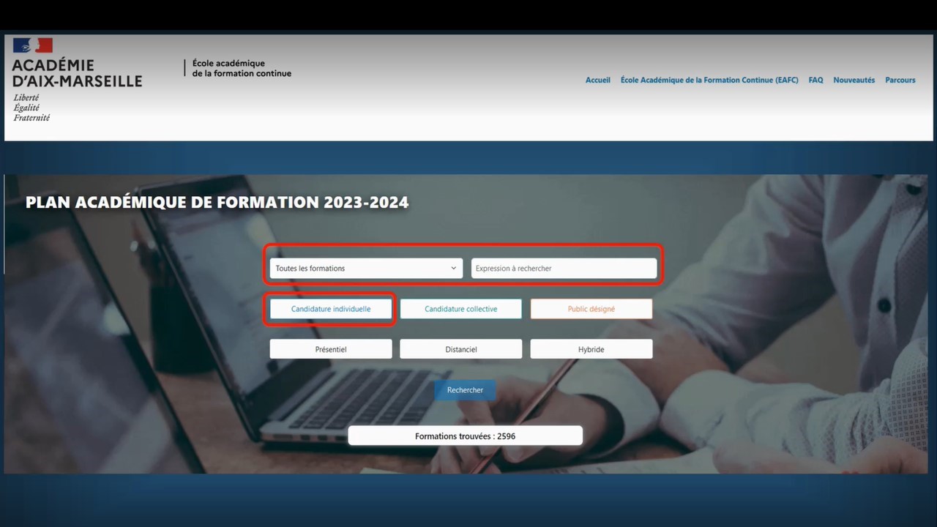Select Candidature collective filter
This screenshot has height=527, width=937.
(x=461, y=309)
